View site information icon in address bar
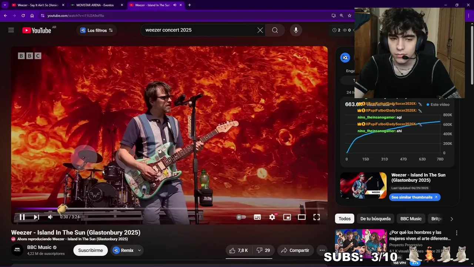 pyautogui.click(x=43, y=16)
